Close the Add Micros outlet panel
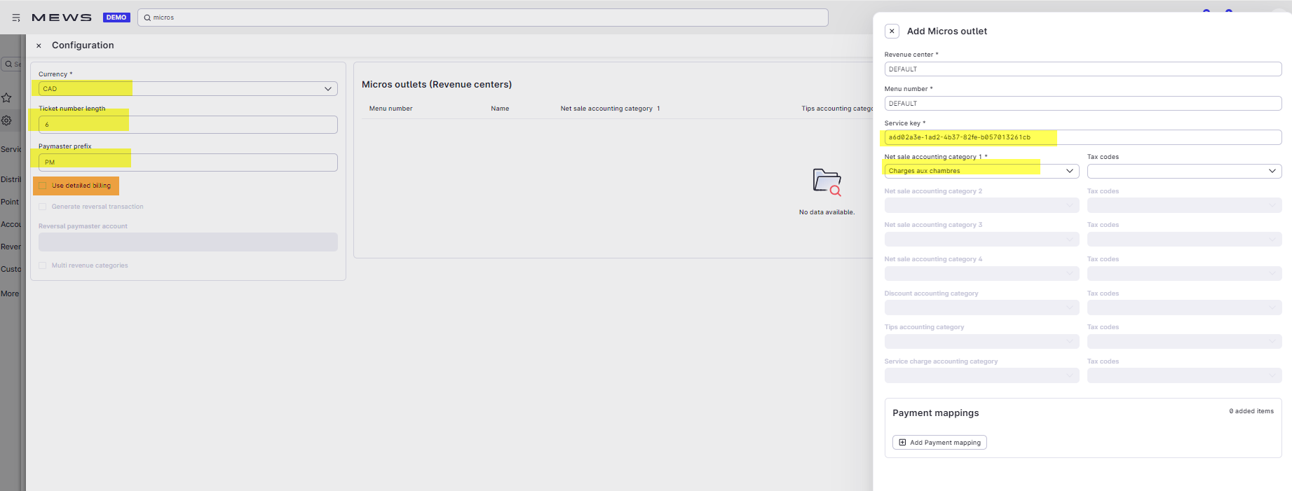The height and width of the screenshot is (491, 1292). point(892,32)
